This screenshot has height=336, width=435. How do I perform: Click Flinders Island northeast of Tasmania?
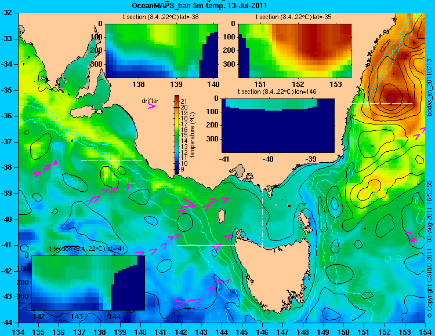point(305,222)
